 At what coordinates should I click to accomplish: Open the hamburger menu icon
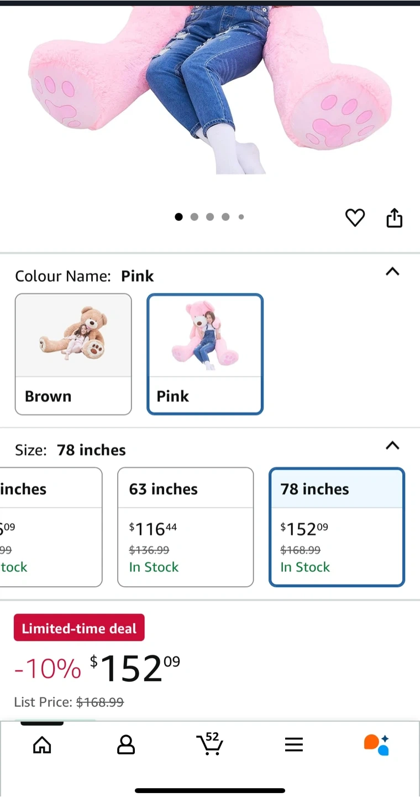[293, 745]
